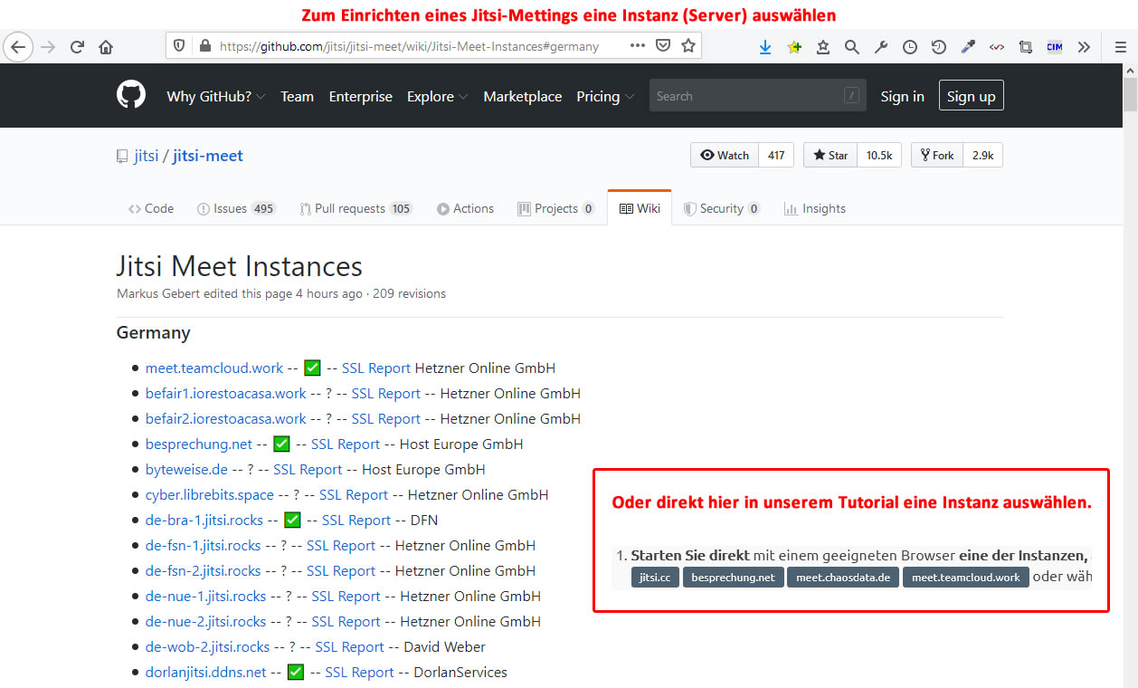The image size is (1138, 688).
Task: Show more toolbar tools via double chevron
Action: (x=1084, y=47)
